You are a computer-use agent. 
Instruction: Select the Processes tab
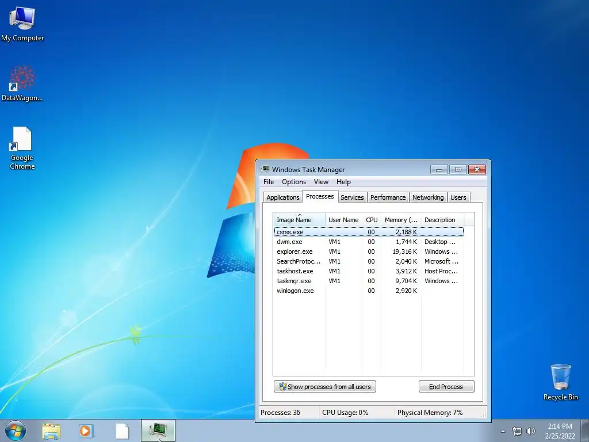tap(320, 197)
